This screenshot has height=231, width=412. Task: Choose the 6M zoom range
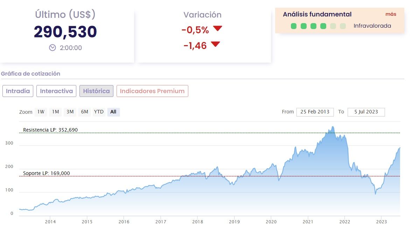[x=84, y=112]
